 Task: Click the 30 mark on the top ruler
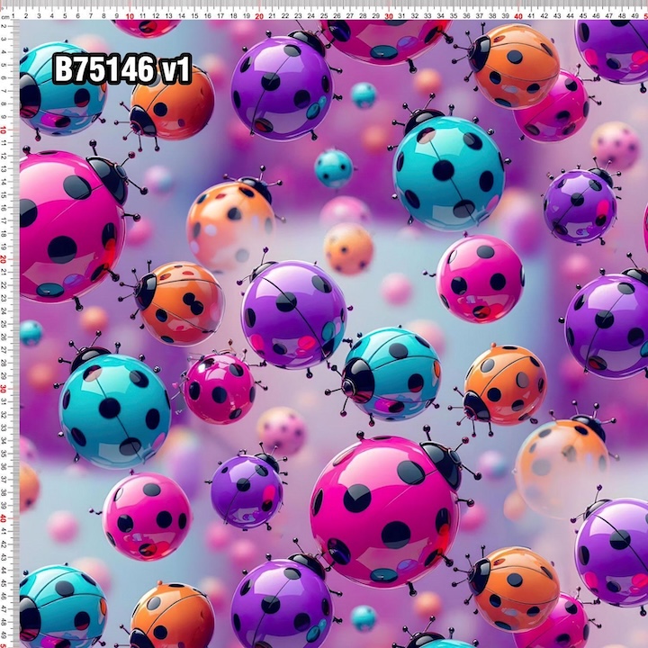pyautogui.click(x=389, y=15)
